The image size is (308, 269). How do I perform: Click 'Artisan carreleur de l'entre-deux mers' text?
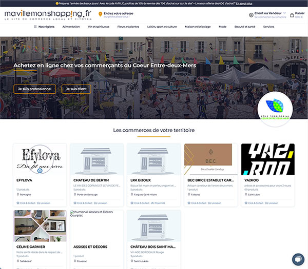(210, 185)
